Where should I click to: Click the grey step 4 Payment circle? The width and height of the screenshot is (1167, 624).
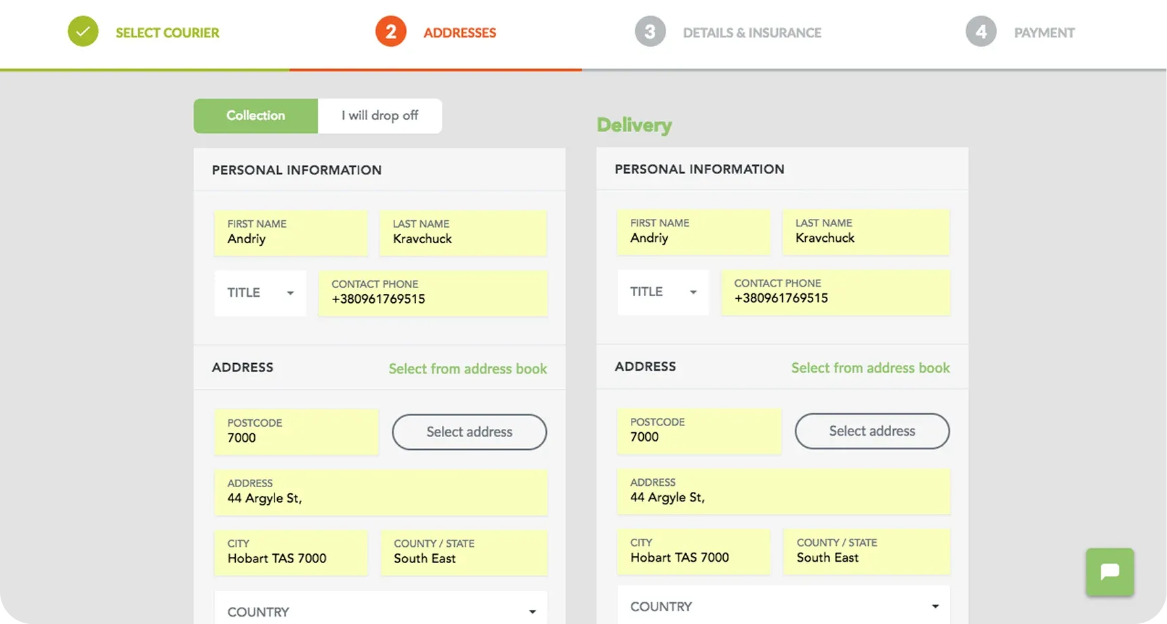981,32
